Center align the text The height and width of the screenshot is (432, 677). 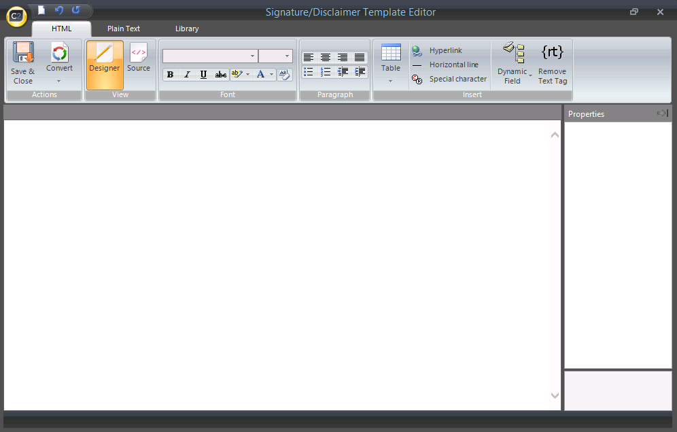tap(326, 58)
